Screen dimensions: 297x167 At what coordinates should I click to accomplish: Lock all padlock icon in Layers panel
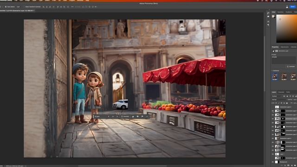click(x=287, y=103)
